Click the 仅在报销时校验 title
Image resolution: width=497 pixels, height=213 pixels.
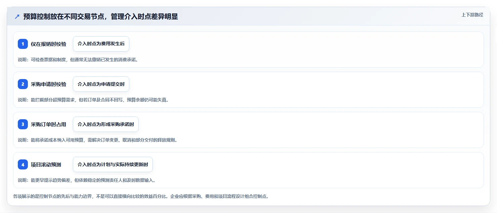coord(49,44)
